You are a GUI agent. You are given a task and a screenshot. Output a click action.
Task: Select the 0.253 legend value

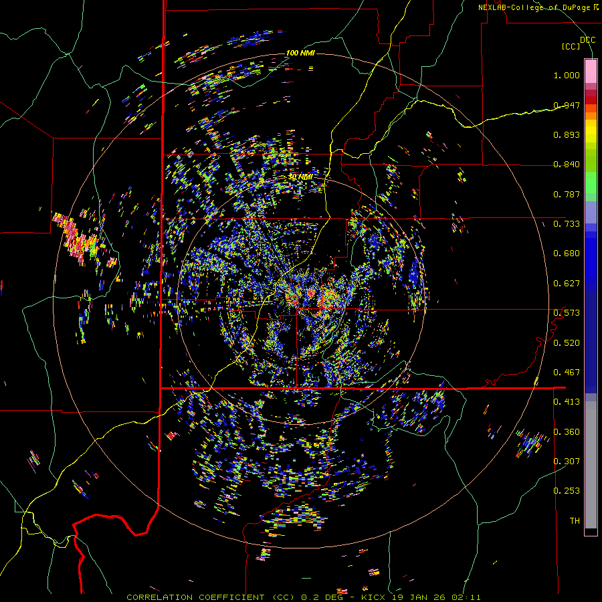(x=567, y=491)
